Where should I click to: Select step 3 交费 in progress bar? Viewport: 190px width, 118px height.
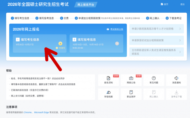[64, 18]
